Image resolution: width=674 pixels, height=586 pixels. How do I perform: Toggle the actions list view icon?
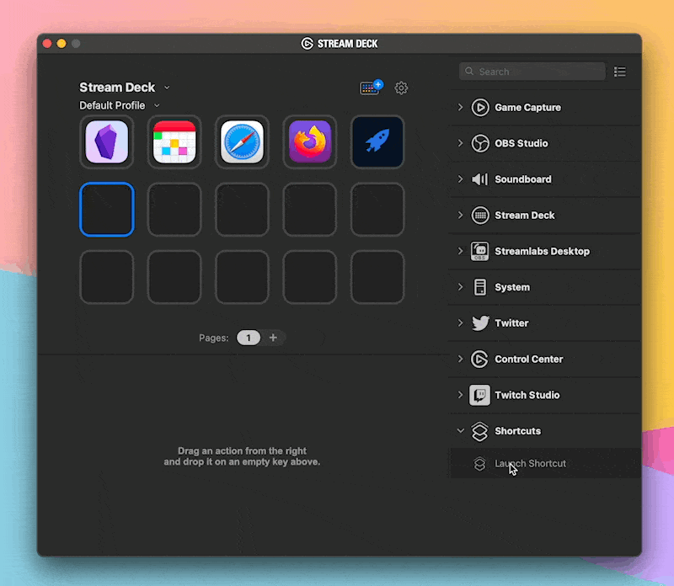coord(620,72)
